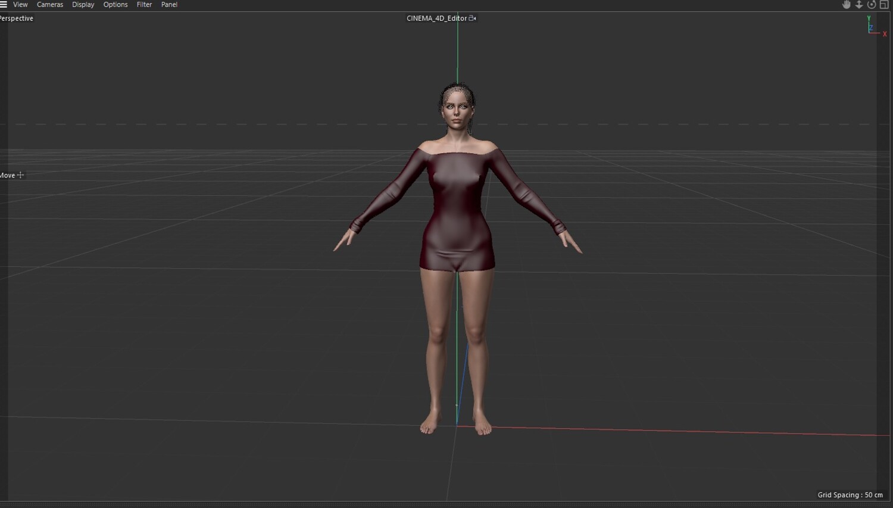
Task: Toggle the active view layout icon
Action: click(x=884, y=5)
